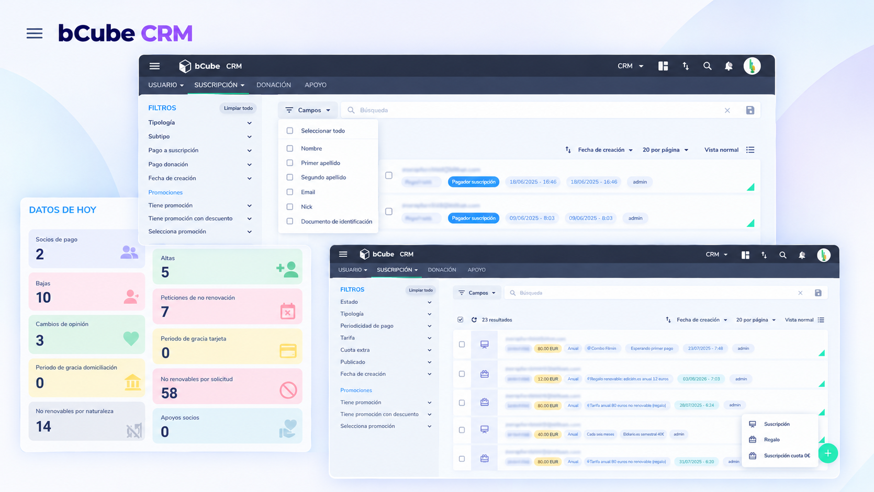
Task: Click the bCube cube logo in the front window
Action: click(364, 254)
